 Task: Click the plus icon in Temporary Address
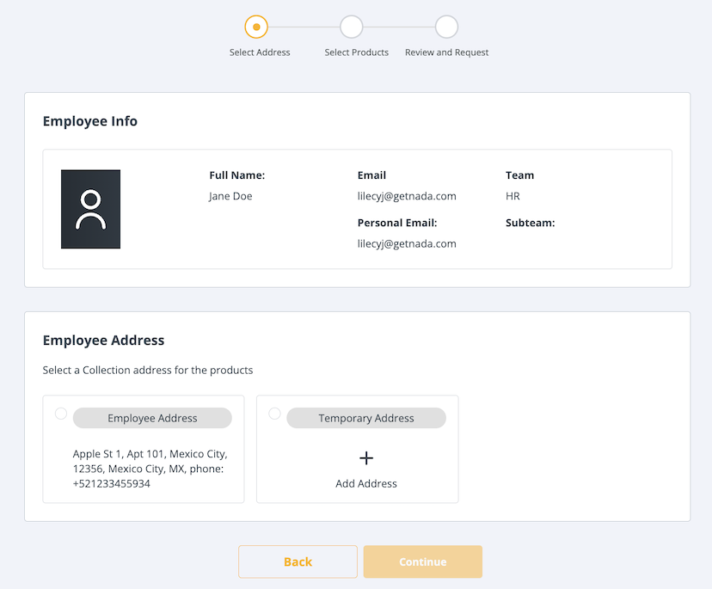pos(366,458)
